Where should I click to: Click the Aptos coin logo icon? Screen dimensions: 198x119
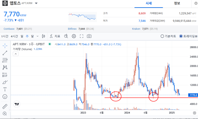click(5, 3)
